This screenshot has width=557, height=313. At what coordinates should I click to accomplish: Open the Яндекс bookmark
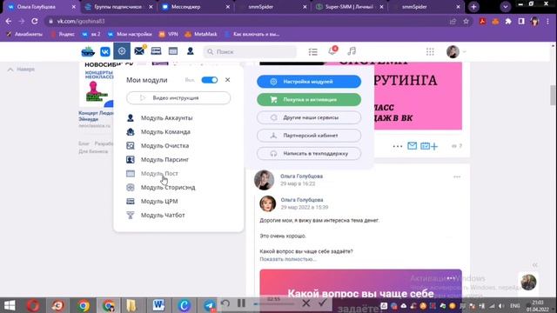click(x=63, y=34)
